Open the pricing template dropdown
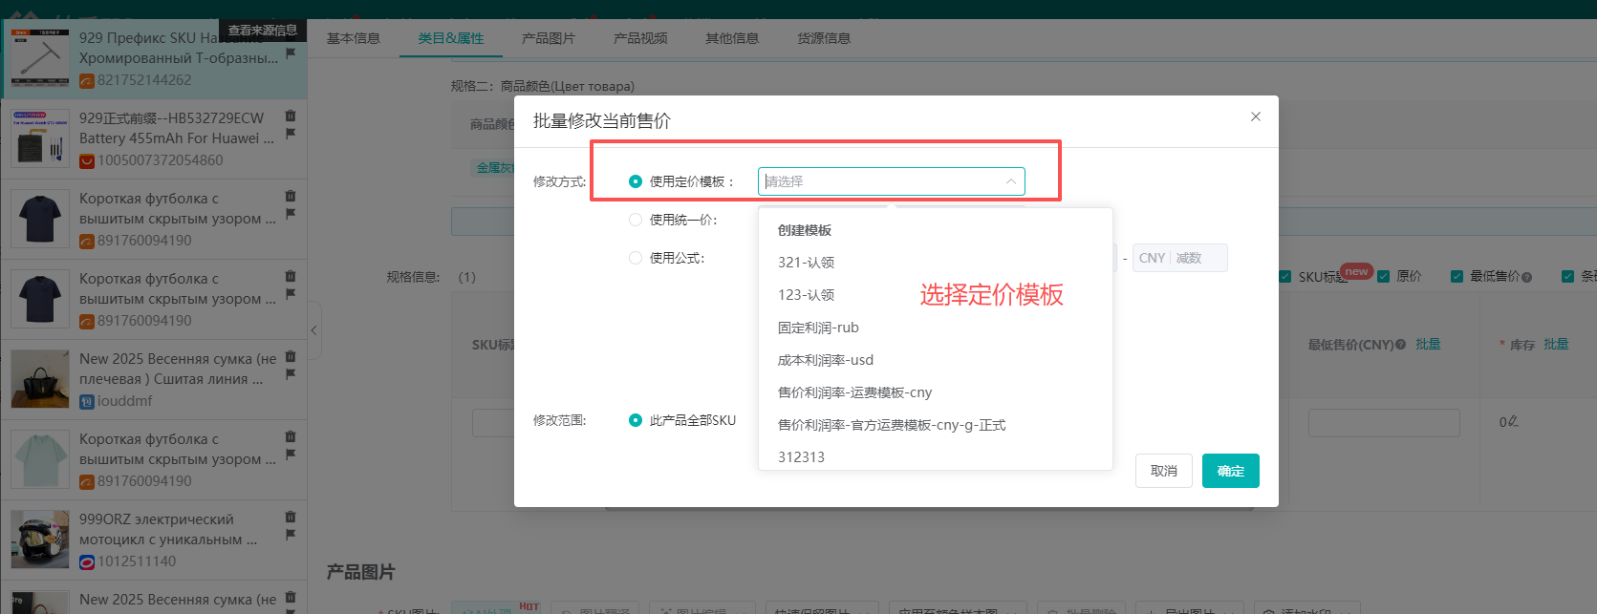The image size is (1597, 614). (x=891, y=181)
